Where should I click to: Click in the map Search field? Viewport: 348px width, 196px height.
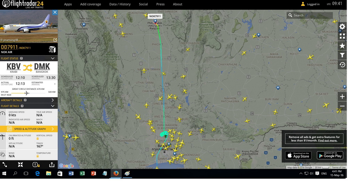pyautogui.click(x=310, y=15)
